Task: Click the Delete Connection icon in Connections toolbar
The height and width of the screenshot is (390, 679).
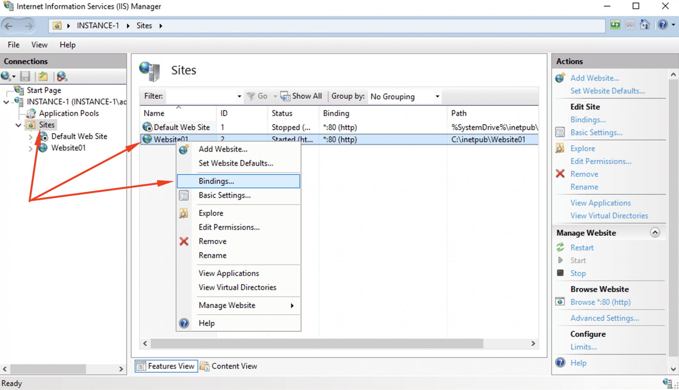Action: 62,76
